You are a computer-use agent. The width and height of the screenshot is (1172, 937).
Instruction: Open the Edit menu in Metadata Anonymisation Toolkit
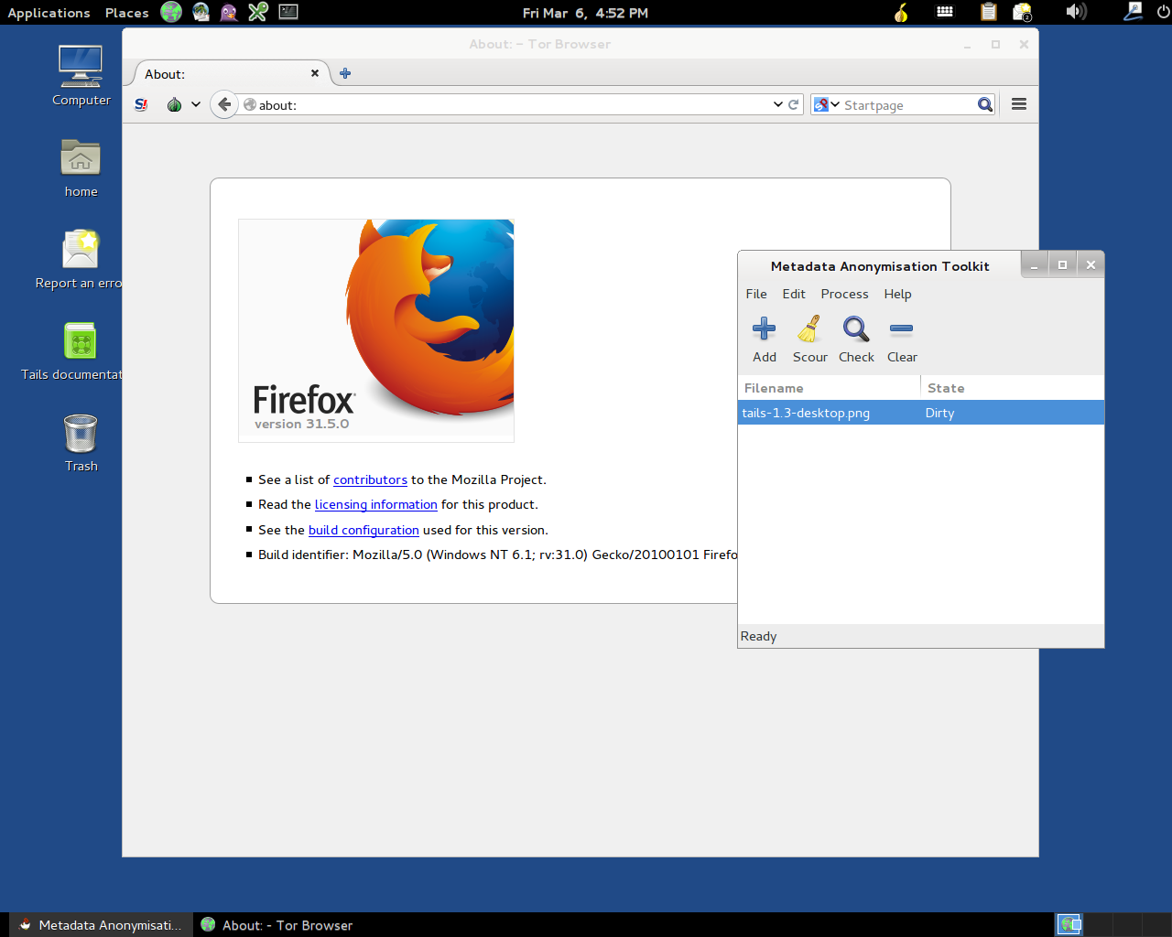coord(794,294)
